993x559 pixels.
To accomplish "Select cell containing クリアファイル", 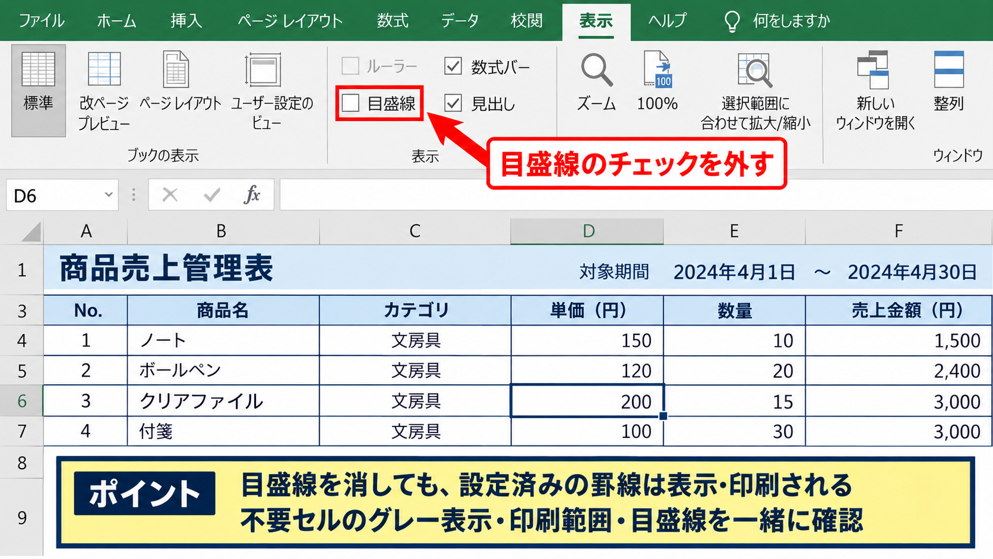I will 223,401.
